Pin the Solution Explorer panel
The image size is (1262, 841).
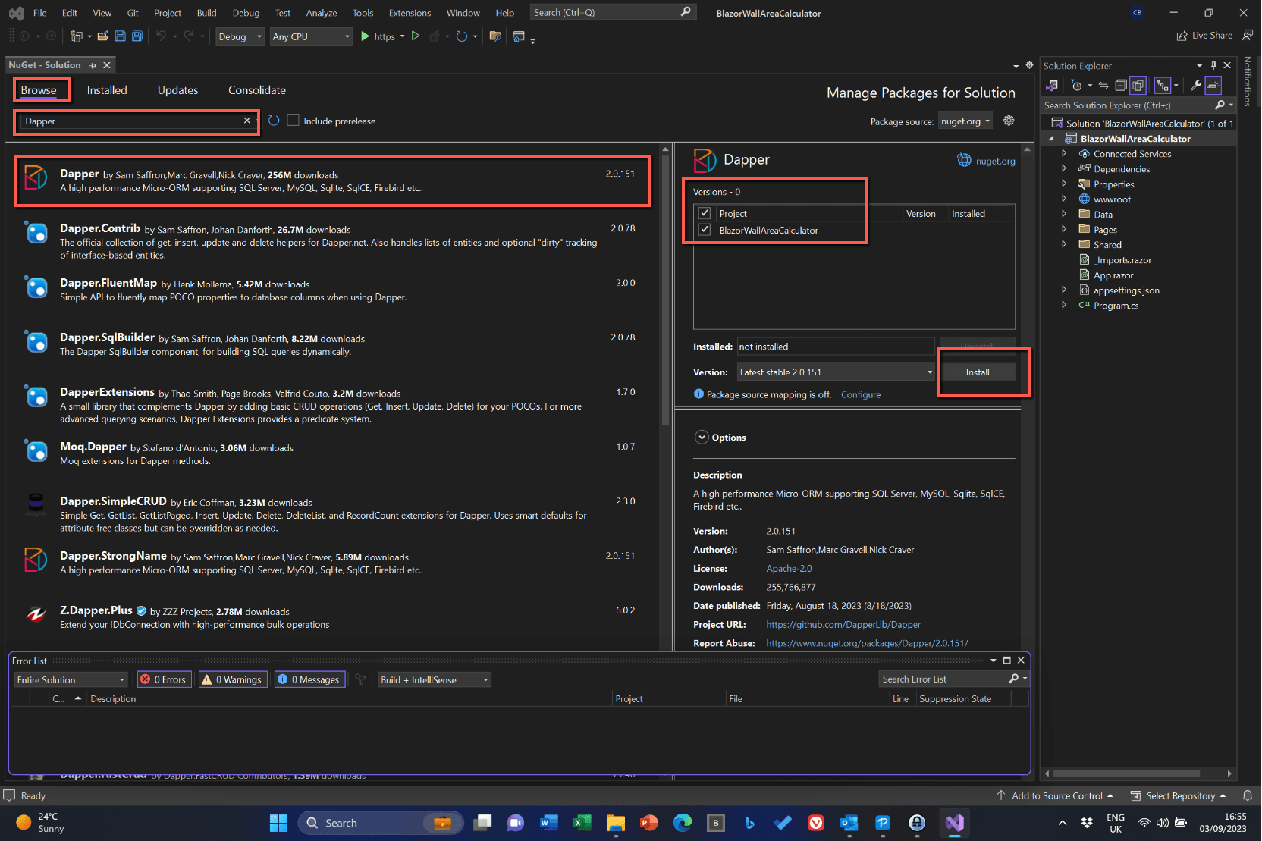[x=1213, y=65]
